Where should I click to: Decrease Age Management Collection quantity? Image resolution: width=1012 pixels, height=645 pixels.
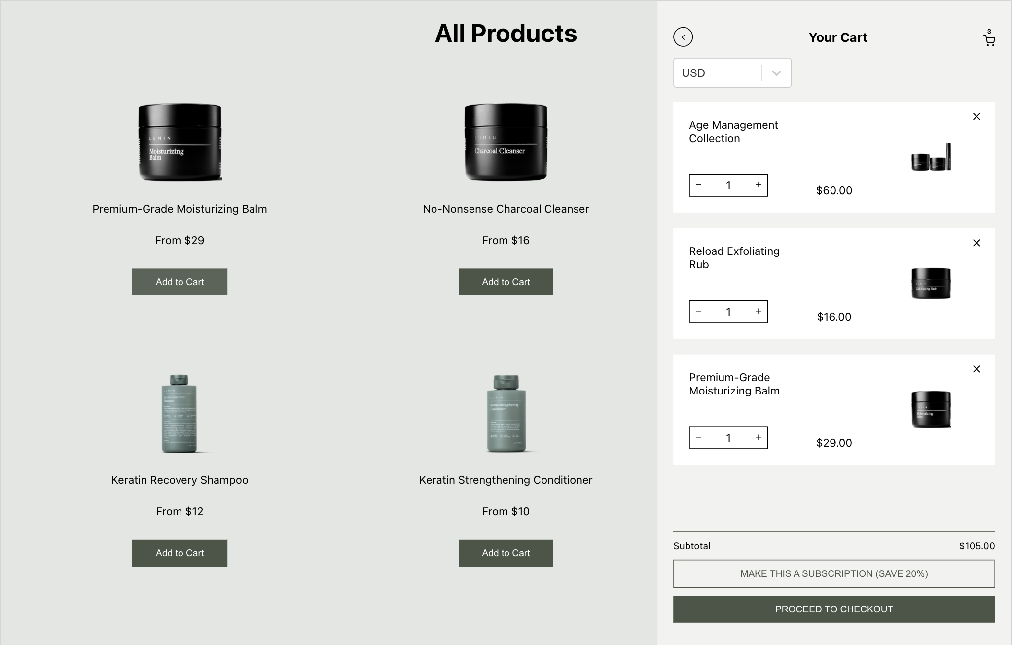tap(698, 185)
